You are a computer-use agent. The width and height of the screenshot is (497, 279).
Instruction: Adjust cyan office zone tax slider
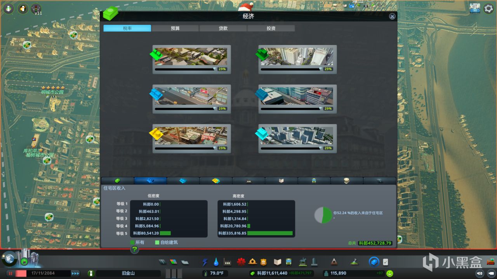click(292, 148)
